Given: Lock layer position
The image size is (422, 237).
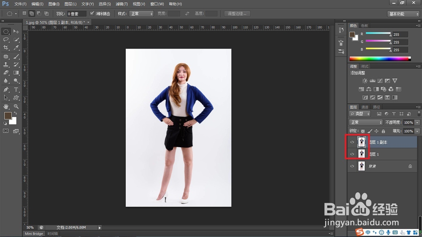Looking at the screenshot, I should (x=376, y=131).
